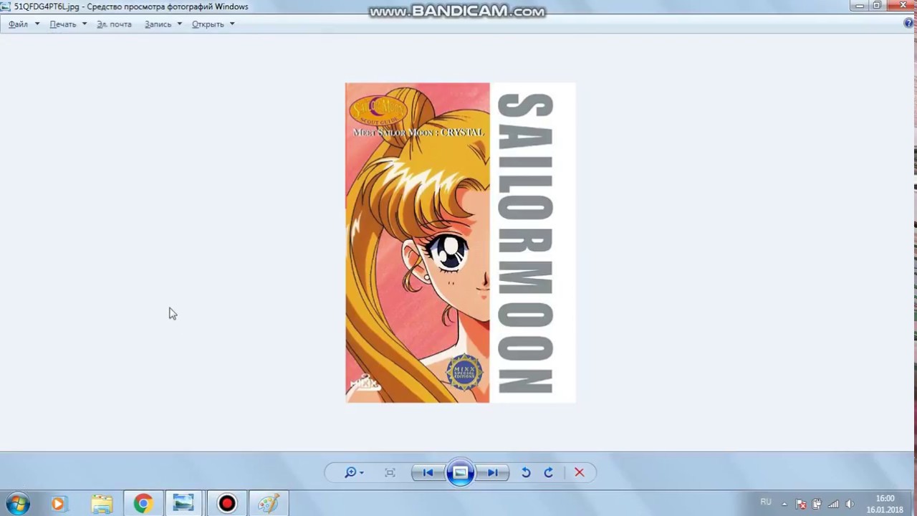Open the volume speaker tray icon

point(850,504)
